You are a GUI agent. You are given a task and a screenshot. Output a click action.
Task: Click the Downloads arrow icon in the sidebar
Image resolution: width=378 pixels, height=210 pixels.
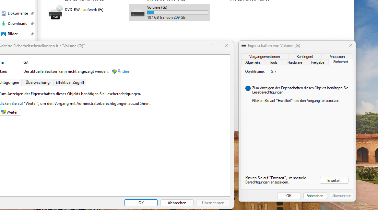pyautogui.click(x=4, y=24)
